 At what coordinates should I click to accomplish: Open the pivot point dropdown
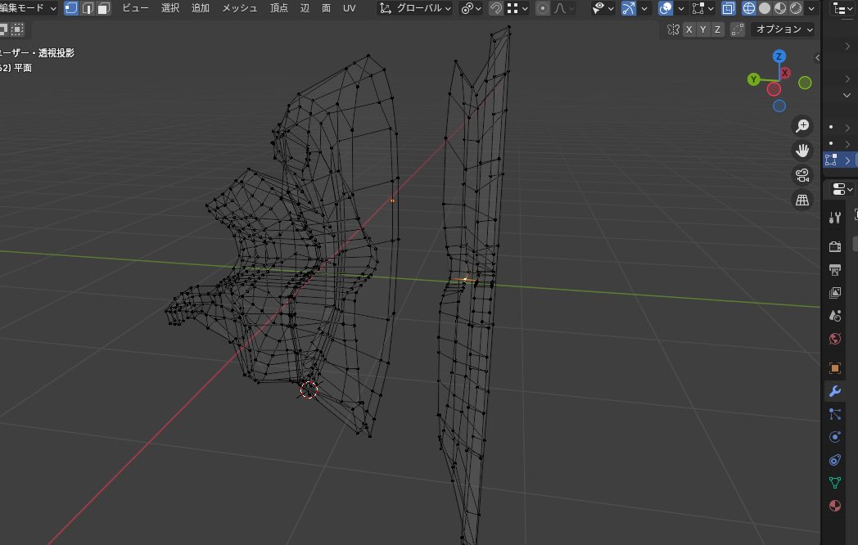(471, 8)
